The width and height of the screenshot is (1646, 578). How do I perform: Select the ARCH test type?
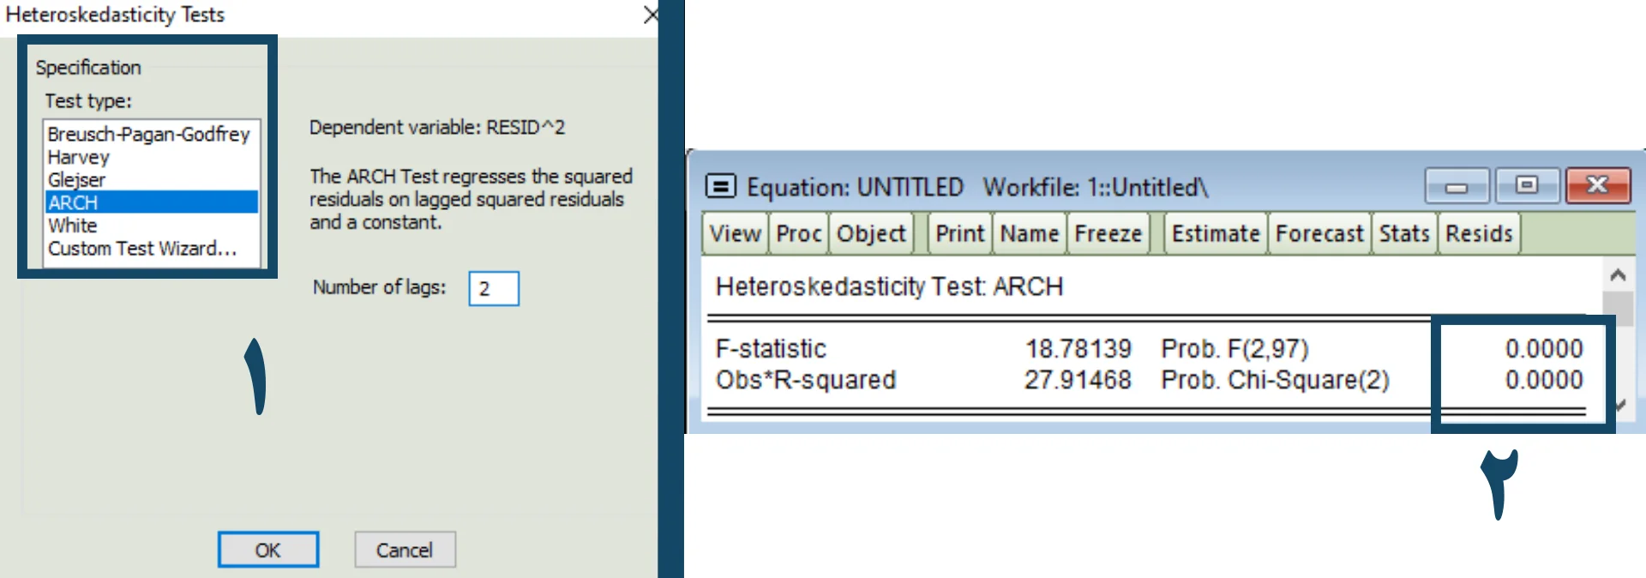click(74, 202)
